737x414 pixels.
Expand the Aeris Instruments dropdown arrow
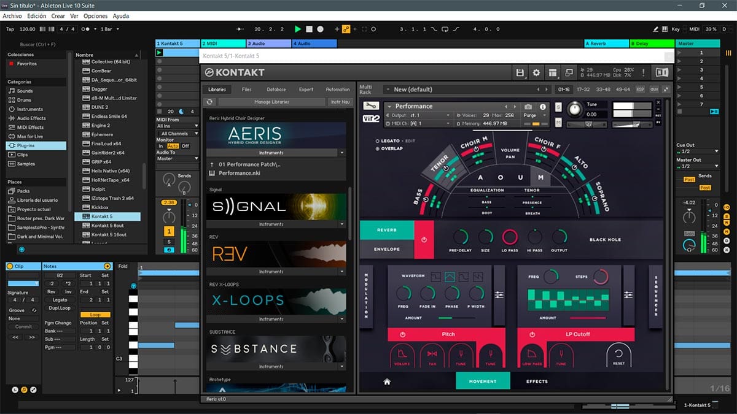(x=342, y=153)
